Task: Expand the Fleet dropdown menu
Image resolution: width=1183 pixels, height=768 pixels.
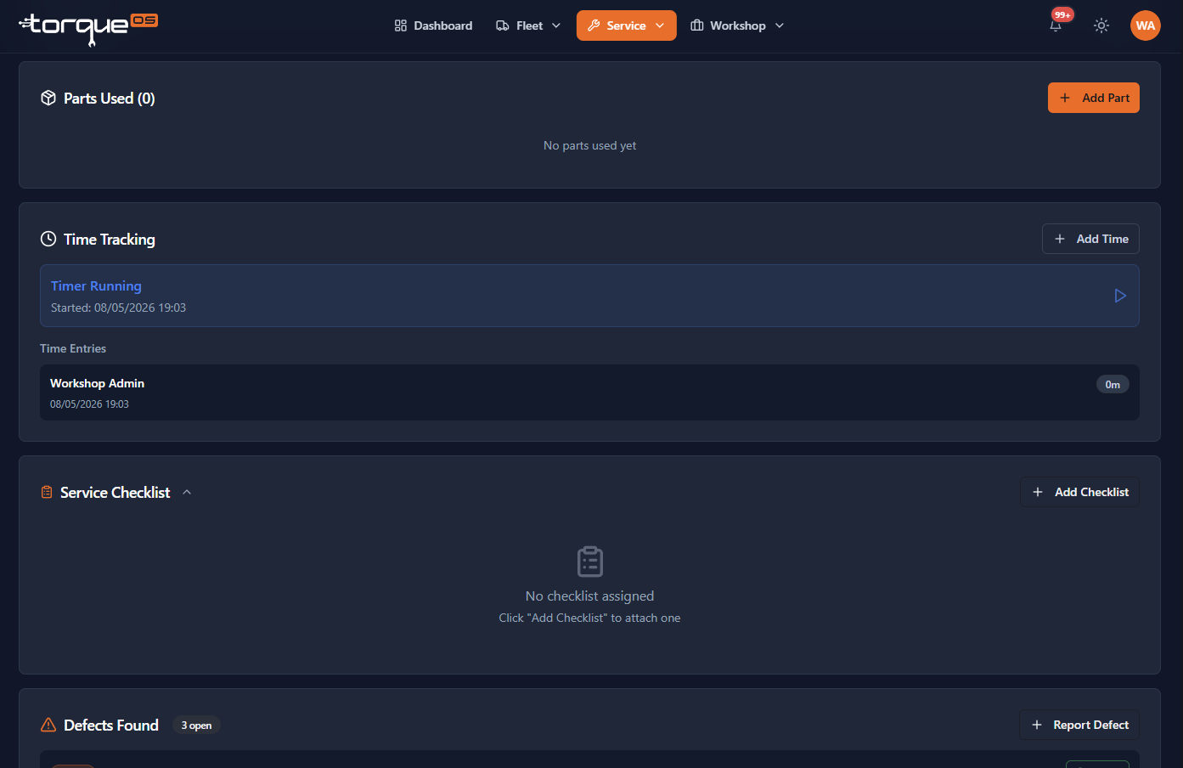Action: pyautogui.click(x=528, y=25)
